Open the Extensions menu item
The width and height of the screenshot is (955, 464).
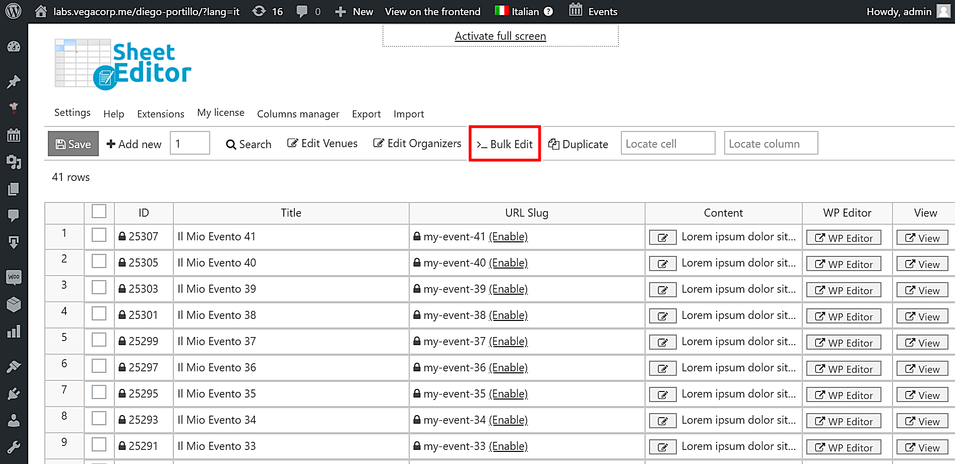click(x=160, y=113)
